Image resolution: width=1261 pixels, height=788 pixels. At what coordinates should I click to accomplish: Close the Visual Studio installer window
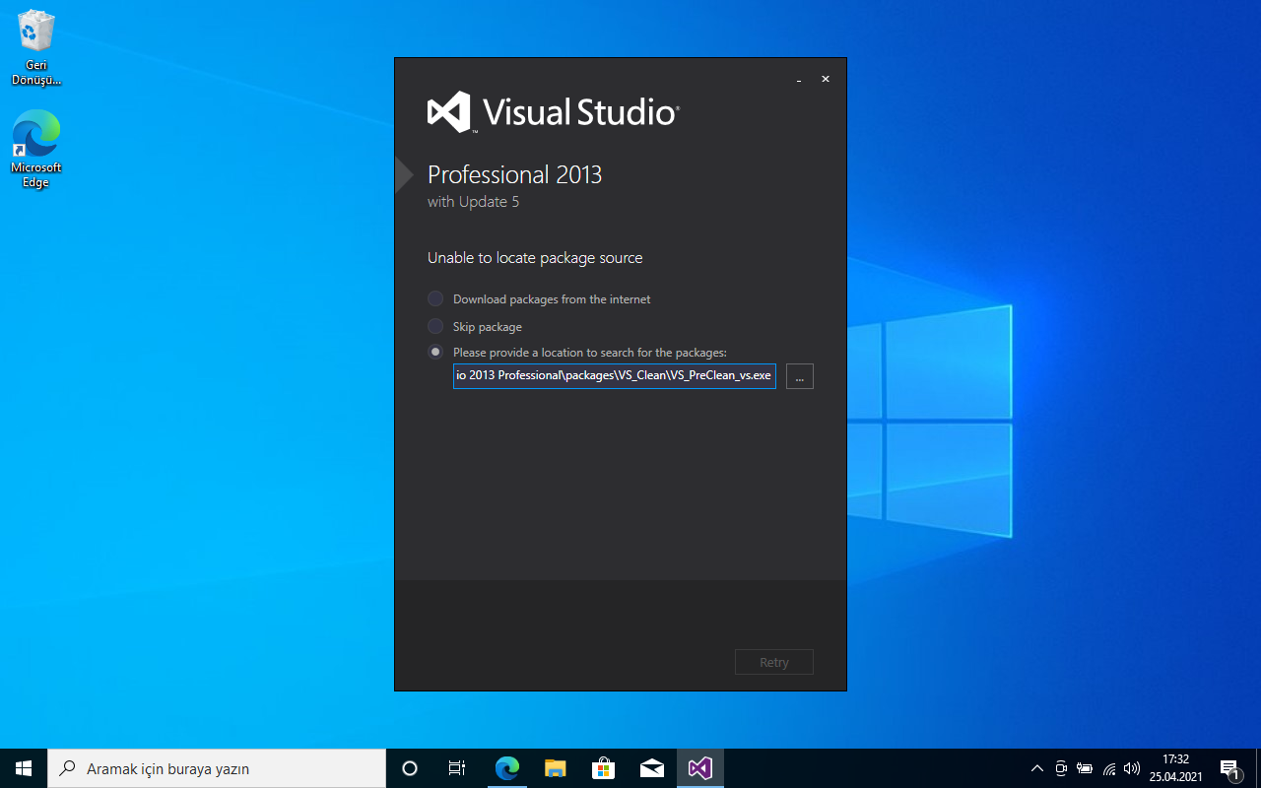[826, 79]
